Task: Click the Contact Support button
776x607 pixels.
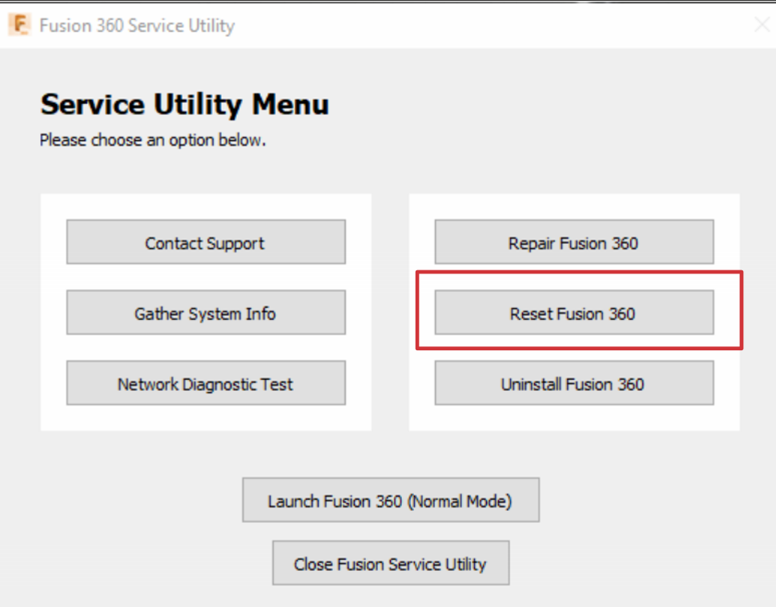Action: tap(206, 242)
